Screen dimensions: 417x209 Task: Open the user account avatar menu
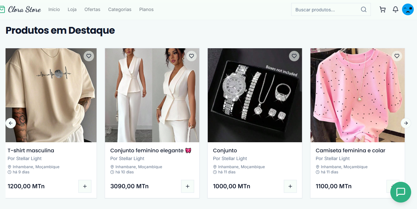(408, 9)
